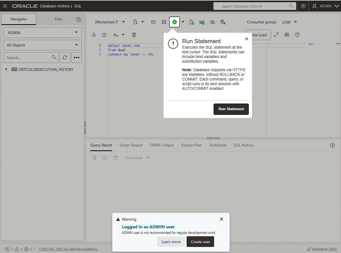
Task: Select the DBTOOLS$EXECUTION_HISTORY table
Action: [43, 69]
